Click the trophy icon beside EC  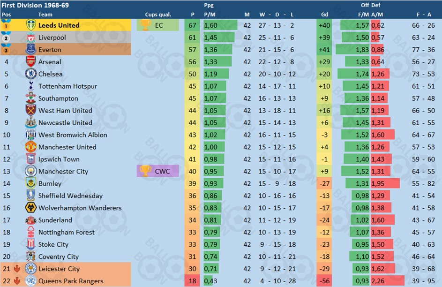[x=145, y=25]
